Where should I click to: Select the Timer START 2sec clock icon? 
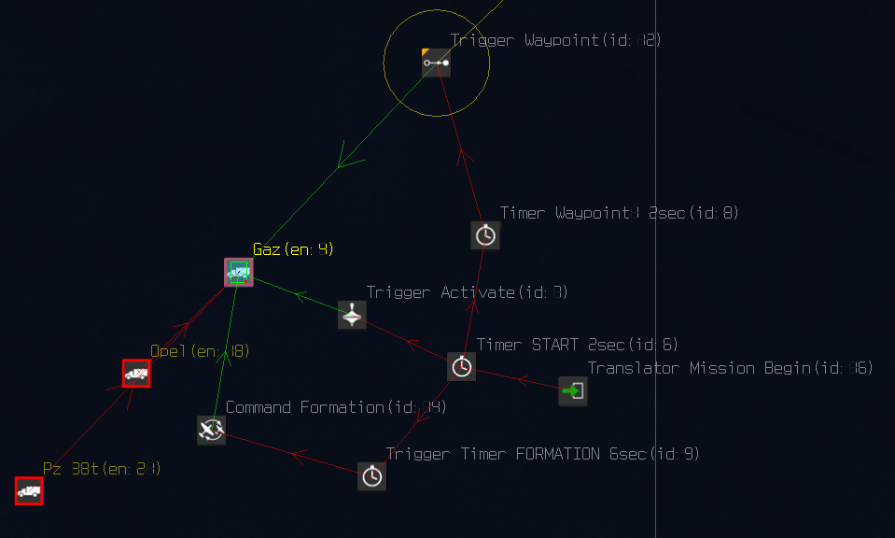461,367
